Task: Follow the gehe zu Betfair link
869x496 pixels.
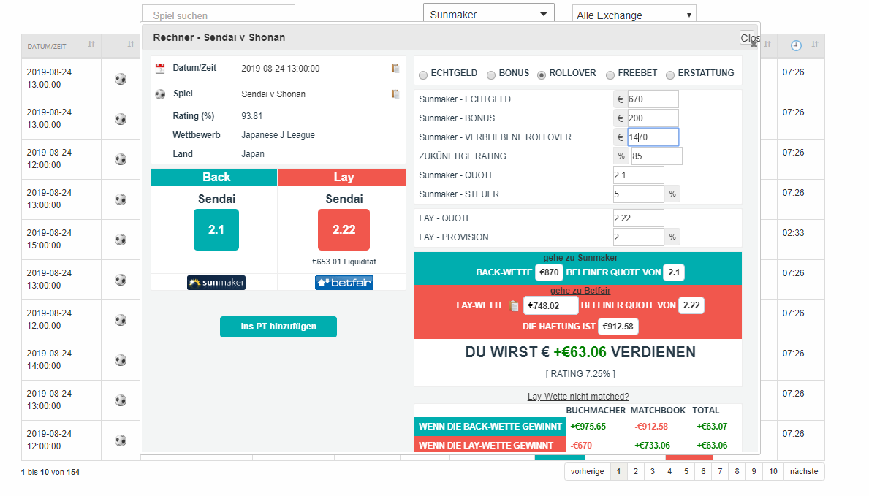Action: click(580, 291)
